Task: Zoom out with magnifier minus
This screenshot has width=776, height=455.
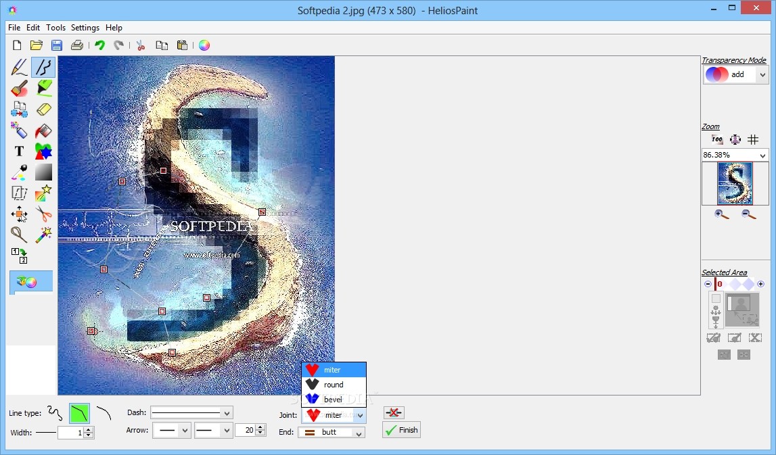Action: tap(748, 214)
